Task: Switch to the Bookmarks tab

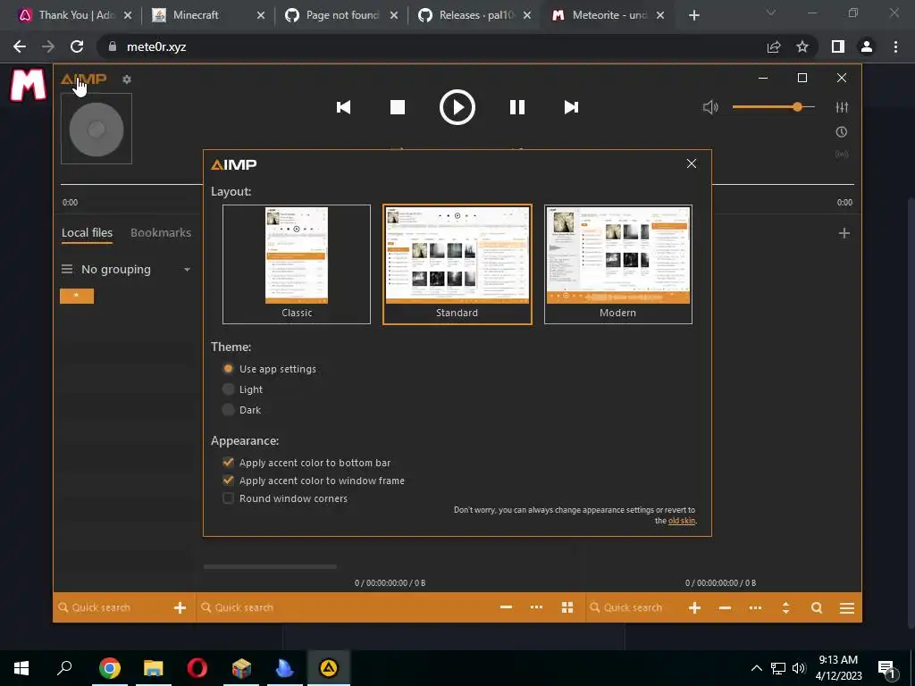Action: coord(161,233)
